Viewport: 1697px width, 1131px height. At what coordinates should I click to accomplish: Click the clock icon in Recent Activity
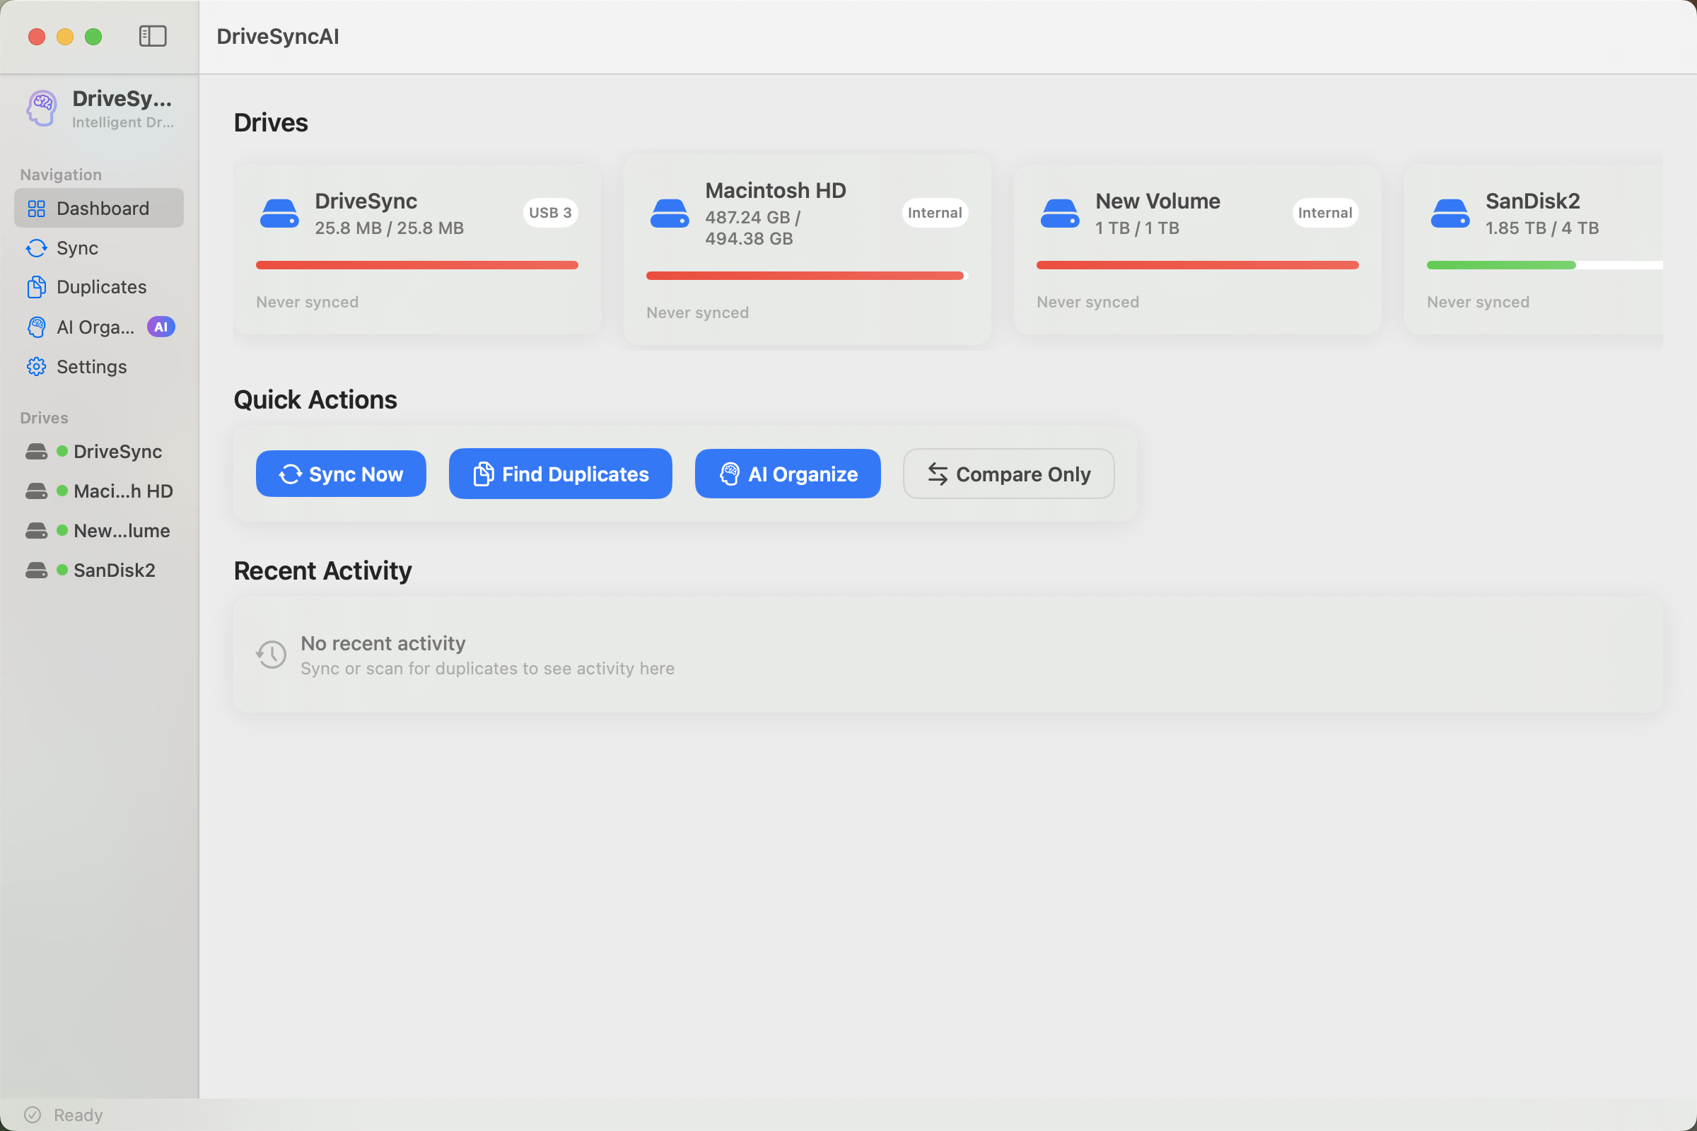click(271, 655)
